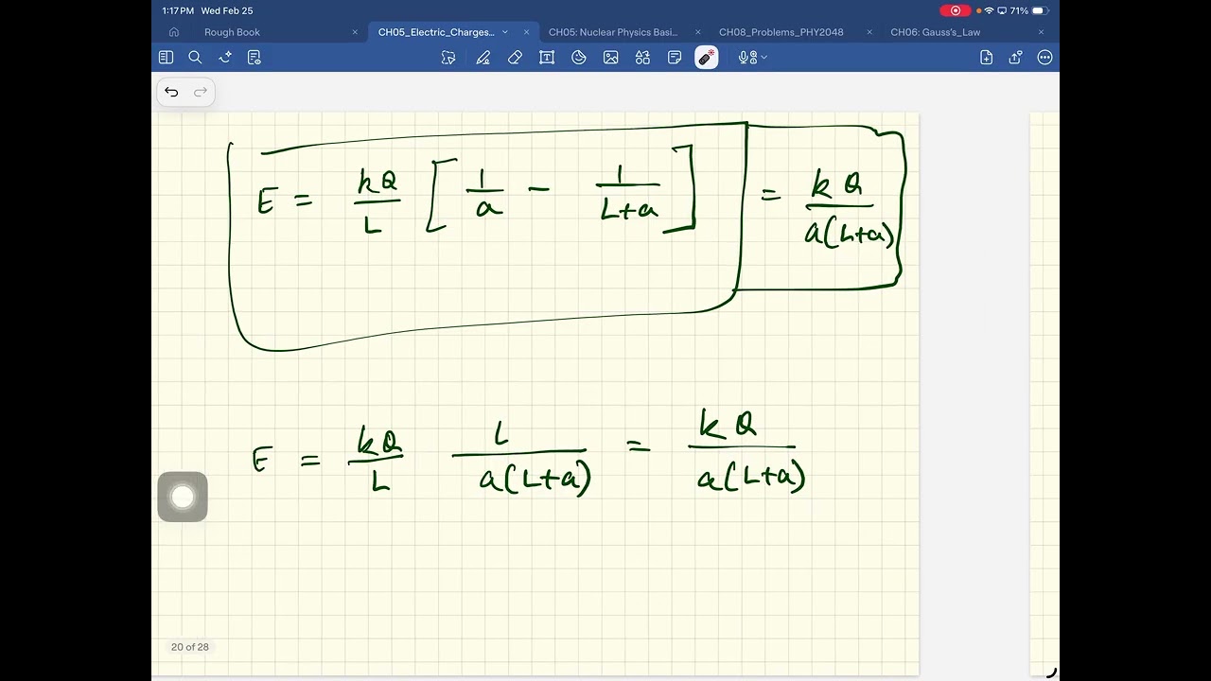This screenshot has height=681, width=1211.
Task: Switch to CH05: Nuclear Physics Basics tab
Action: (x=613, y=32)
